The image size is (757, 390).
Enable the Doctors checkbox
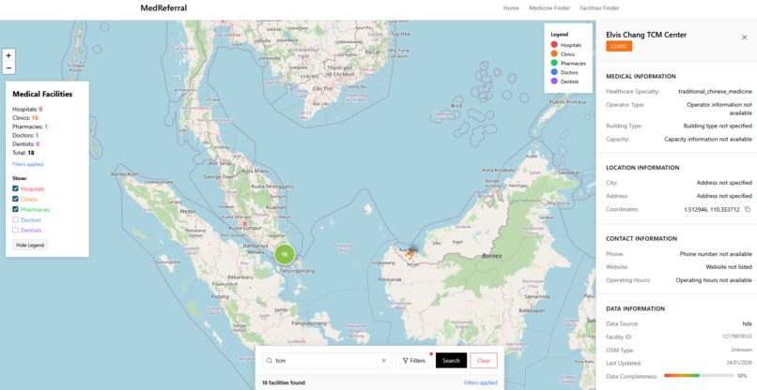(x=15, y=219)
